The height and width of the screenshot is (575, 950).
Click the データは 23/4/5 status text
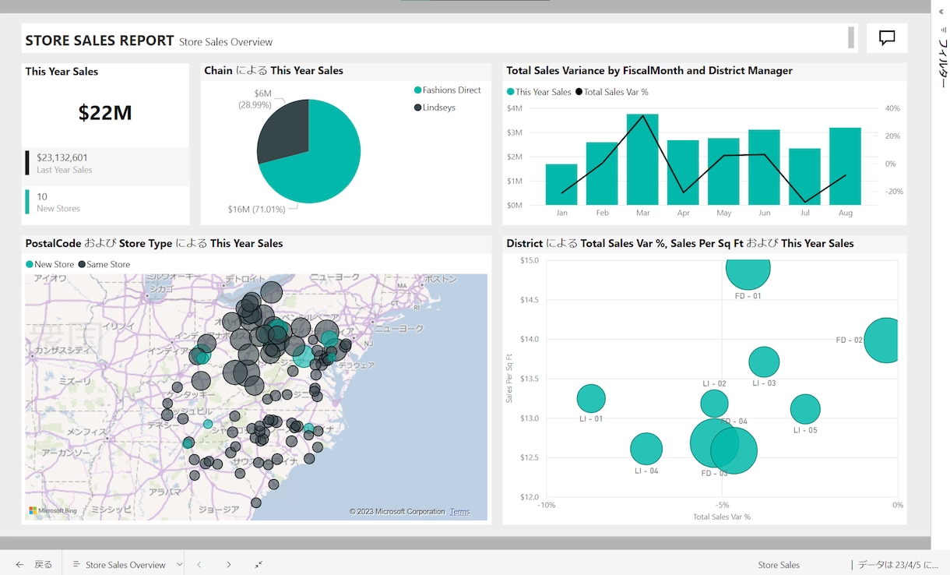(898, 565)
